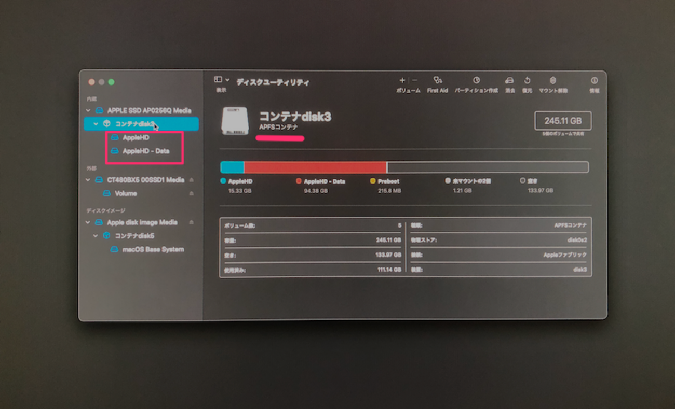Screen dimensions: 675x409
Task: Add a volume with the plus button
Action: coord(402,80)
